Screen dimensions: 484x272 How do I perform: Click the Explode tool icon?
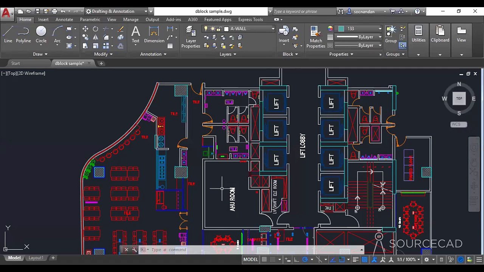121,37
